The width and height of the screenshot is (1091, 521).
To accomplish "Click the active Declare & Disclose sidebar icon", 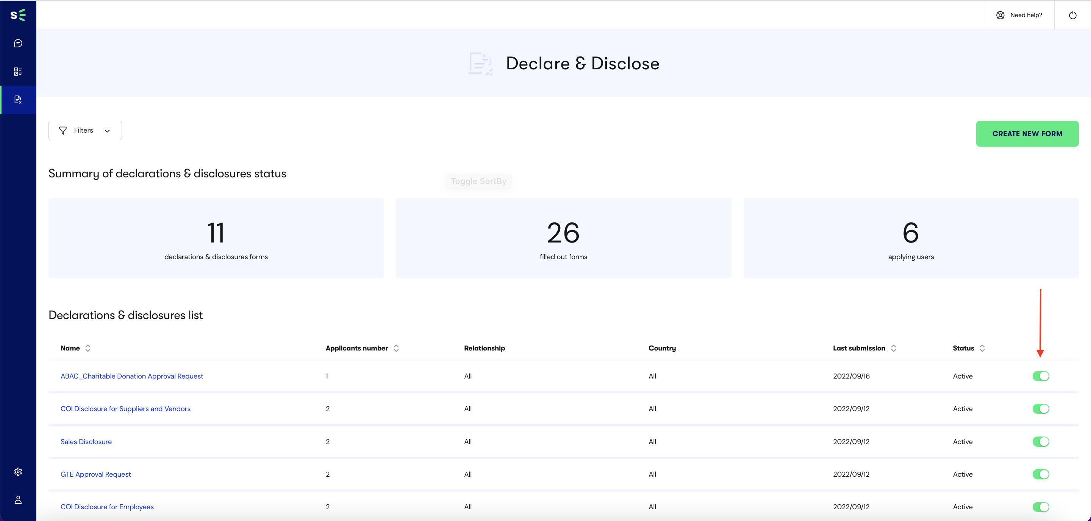I will [x=19, y=99].
